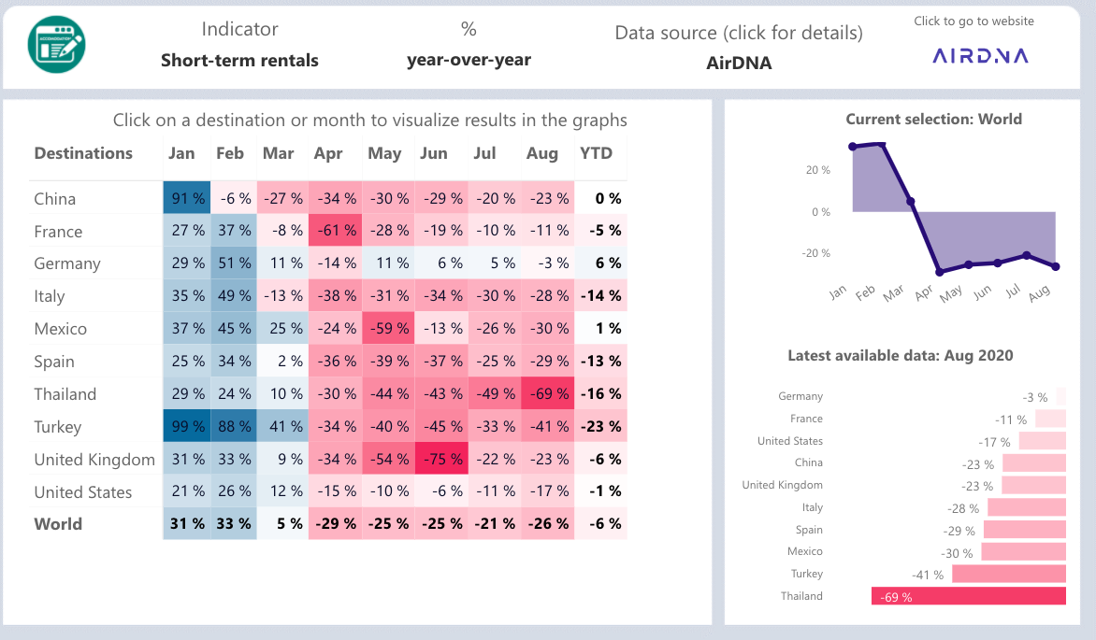
Task: Click the January point on line chart
Action: click(x=853, y=147)
